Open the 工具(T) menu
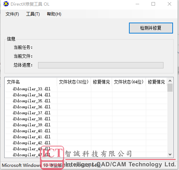 tap(33, 14)
